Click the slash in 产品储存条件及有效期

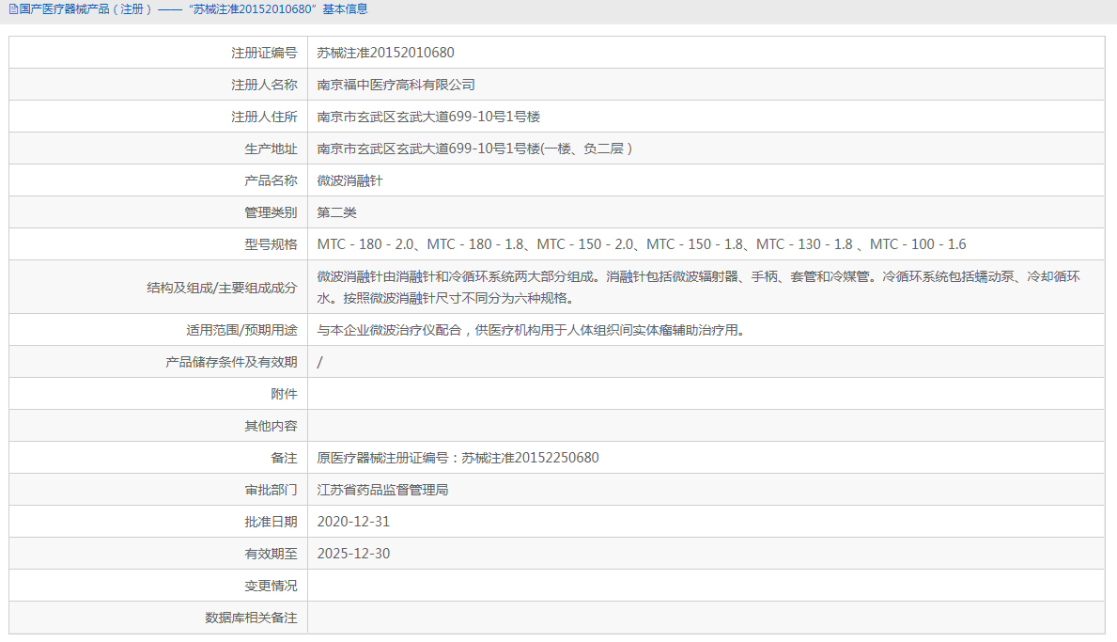click(x=320, y=361)
